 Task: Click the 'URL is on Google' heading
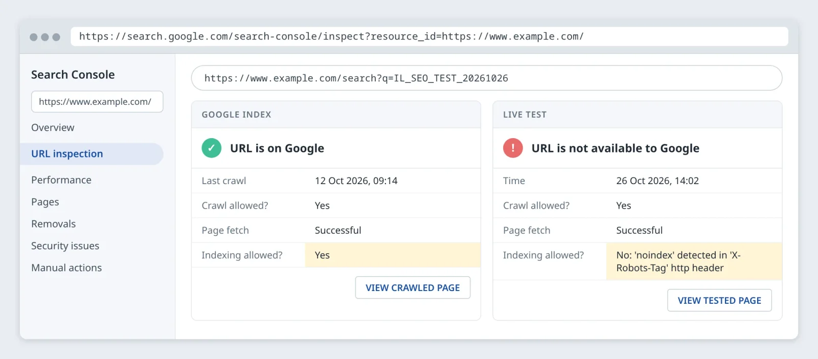point(277,148)
